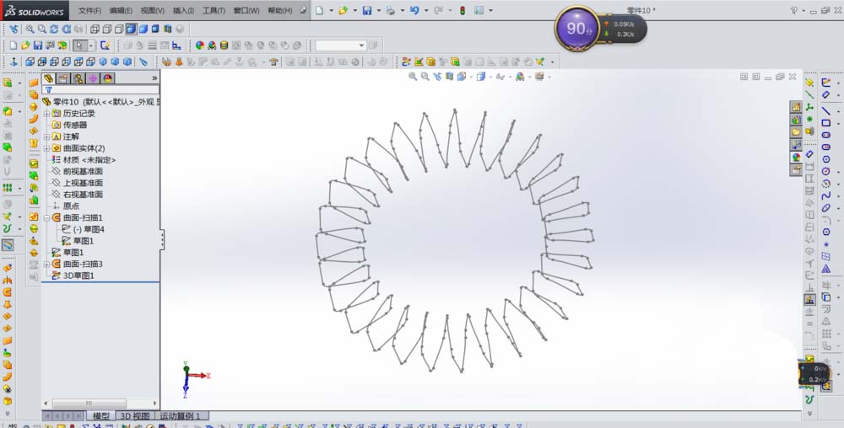Select the Wireframe display style icon
Screen dimensions: 844x428
pyautogui.click(x=95, y=29)
